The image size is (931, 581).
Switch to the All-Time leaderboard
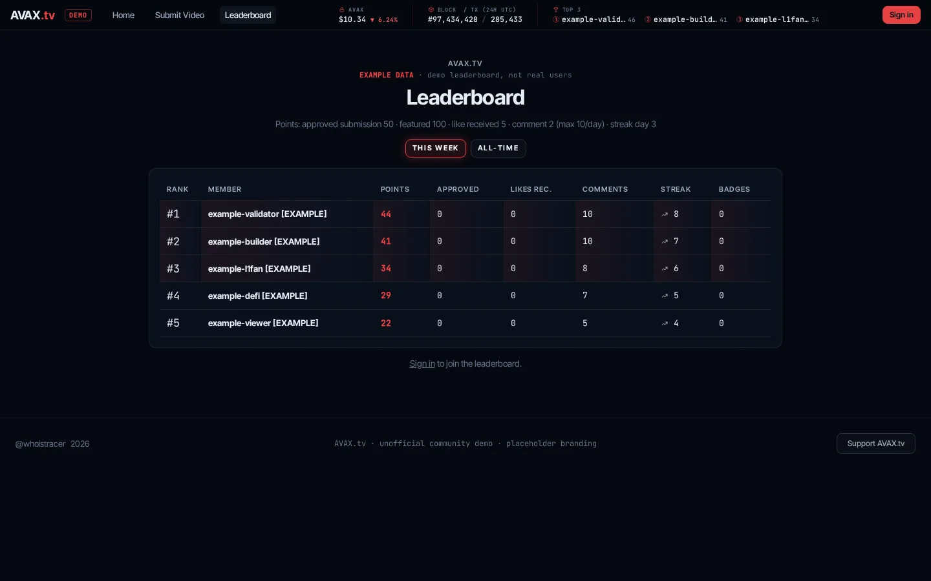[x=498, y=148]
